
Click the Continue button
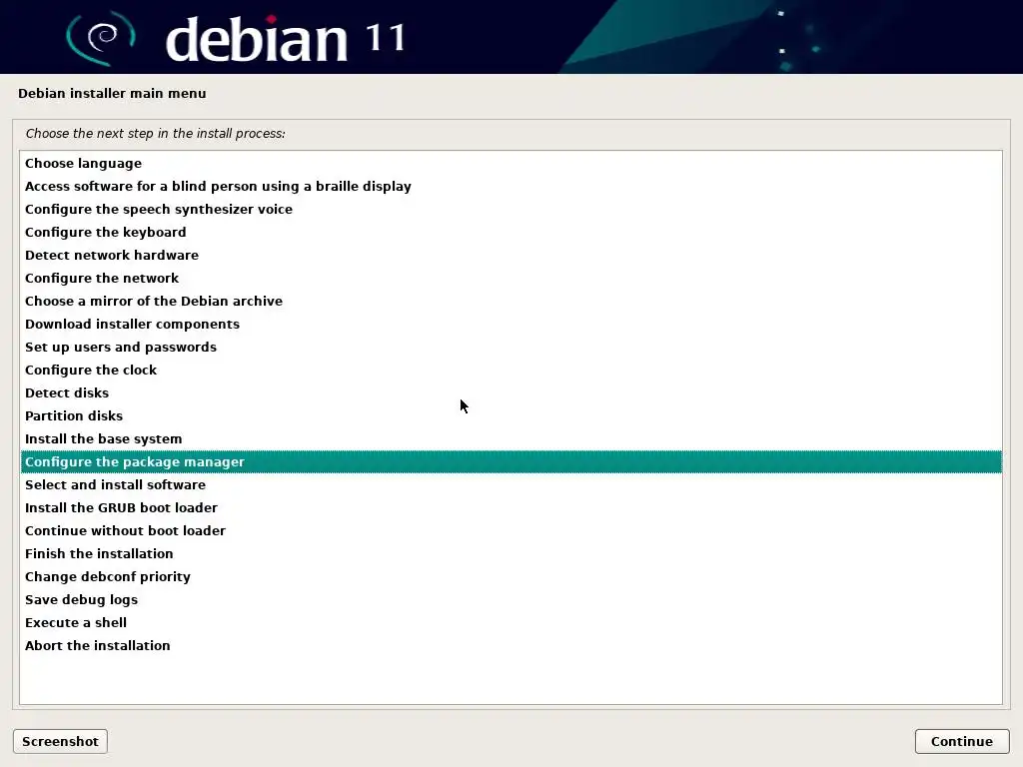pos(962,742)
